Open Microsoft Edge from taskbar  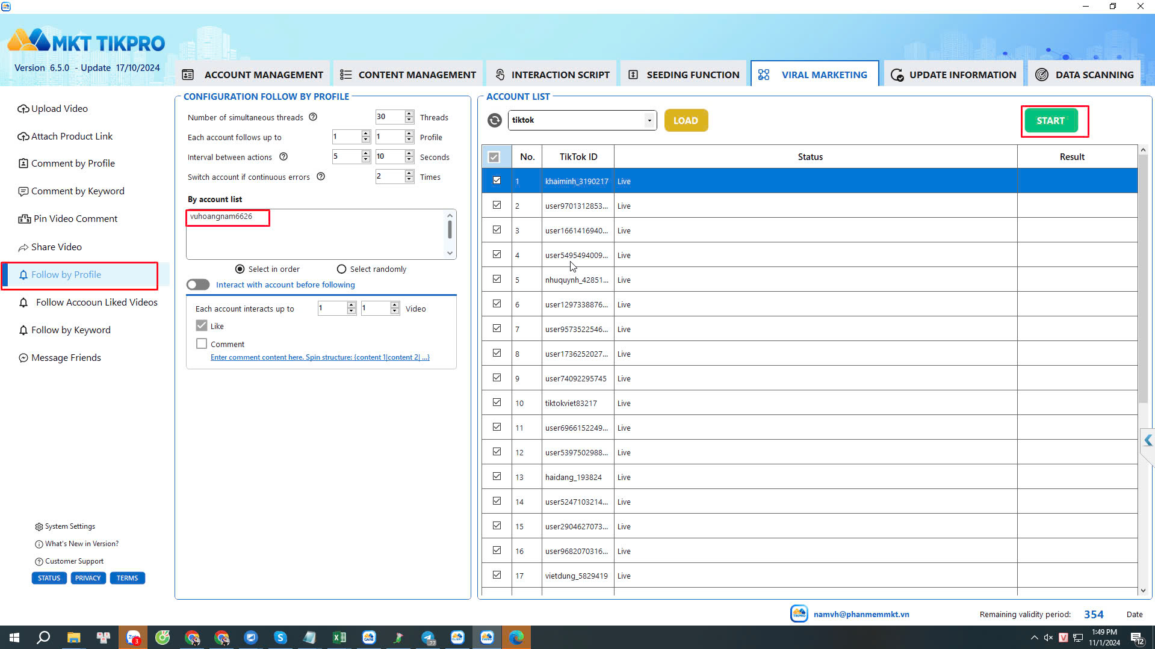point(516,638)
